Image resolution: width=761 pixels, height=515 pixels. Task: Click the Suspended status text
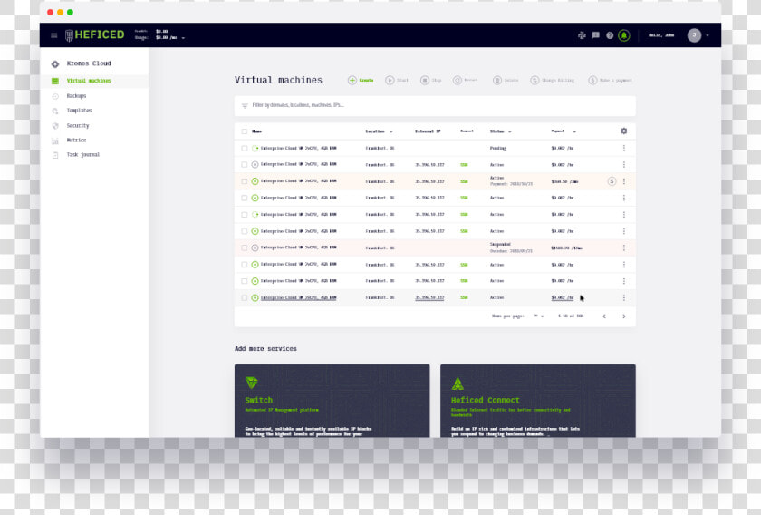[500, 245]
